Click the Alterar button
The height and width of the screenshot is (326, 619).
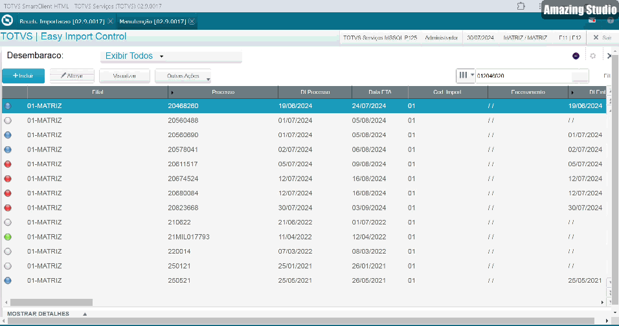tap(72, 76)
